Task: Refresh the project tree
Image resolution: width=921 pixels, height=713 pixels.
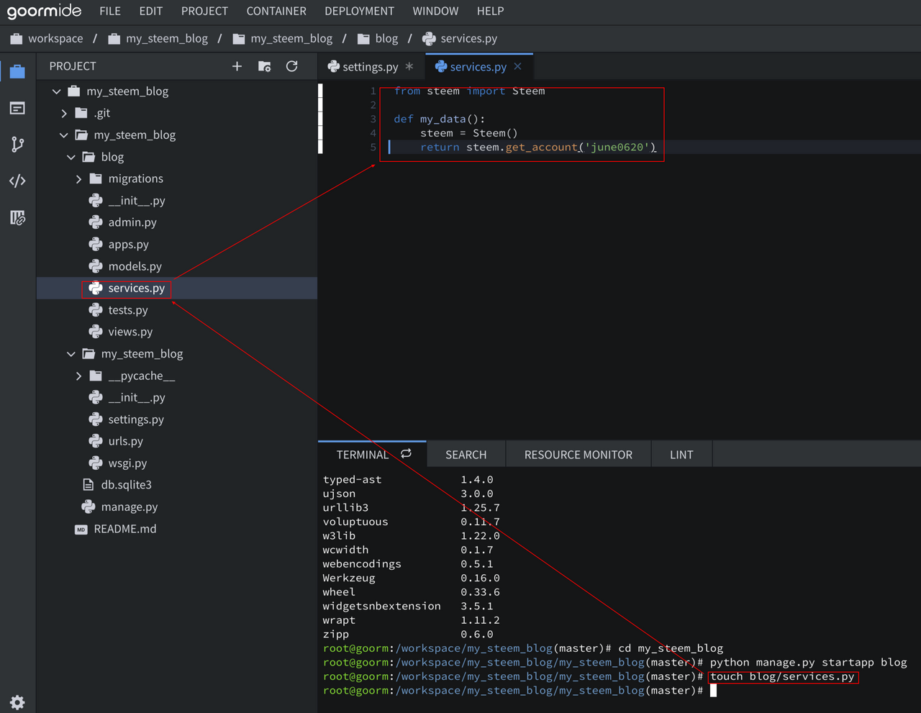Action: pos(291,66)
